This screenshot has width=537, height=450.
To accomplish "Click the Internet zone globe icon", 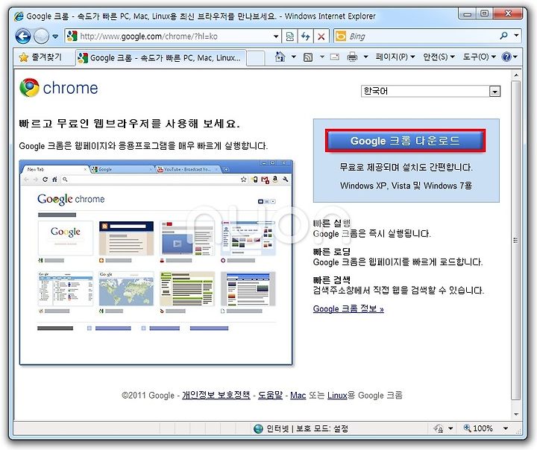I will click(x=259, y=428).
